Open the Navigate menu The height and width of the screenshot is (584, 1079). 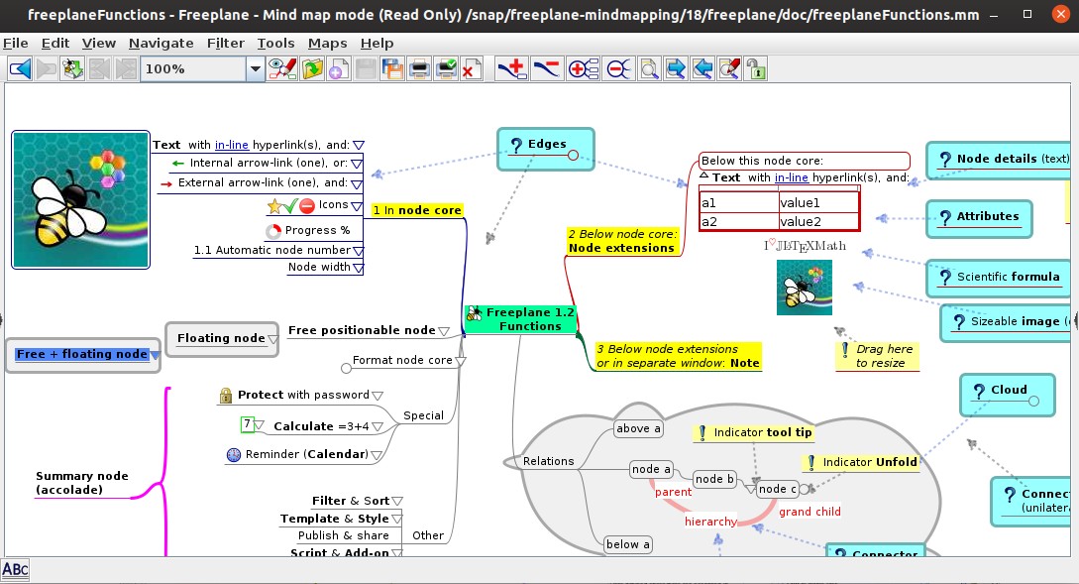pos(162,43)
